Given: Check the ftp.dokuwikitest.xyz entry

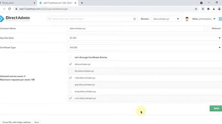Looking at the screenshot, I should point(70,71).
